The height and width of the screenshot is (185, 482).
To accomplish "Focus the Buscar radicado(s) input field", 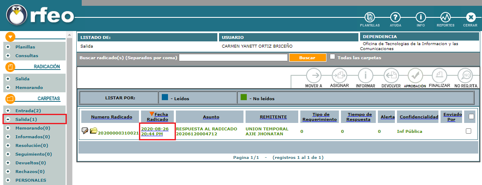I will click(233, 58).
